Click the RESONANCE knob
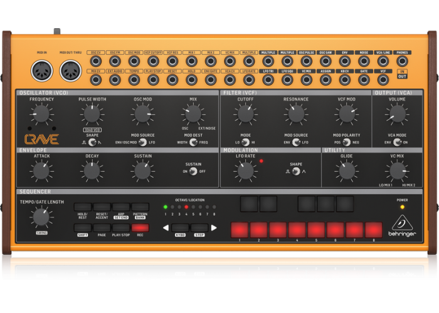Image resolution: width=439 pixels, height=313 pixels. tap(296, 114)
